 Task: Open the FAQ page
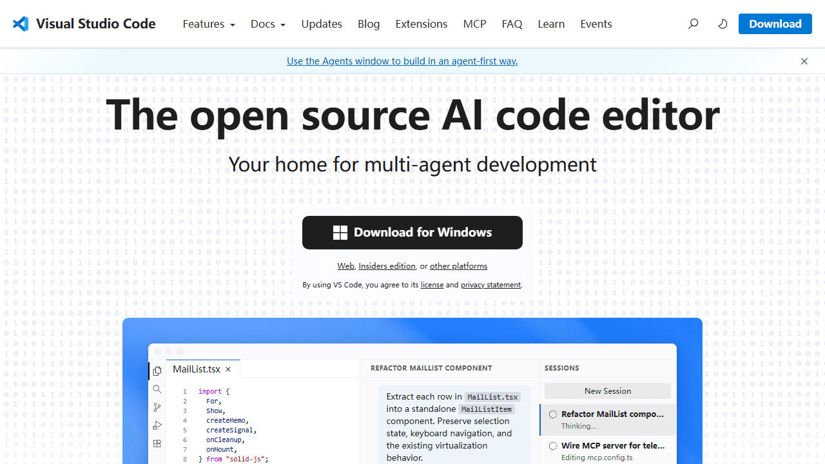(512, 24)
